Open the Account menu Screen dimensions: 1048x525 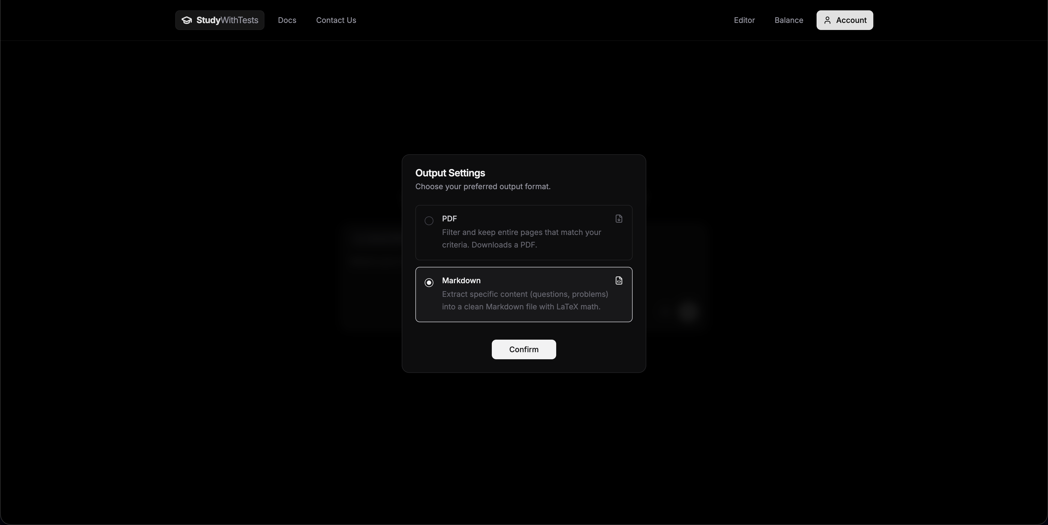[845, 20]
